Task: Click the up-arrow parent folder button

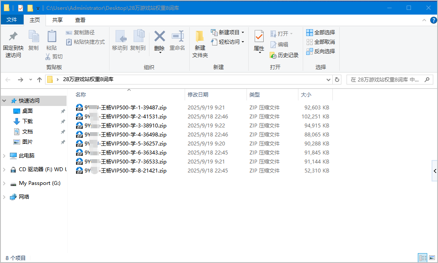Action: (40, 79)
